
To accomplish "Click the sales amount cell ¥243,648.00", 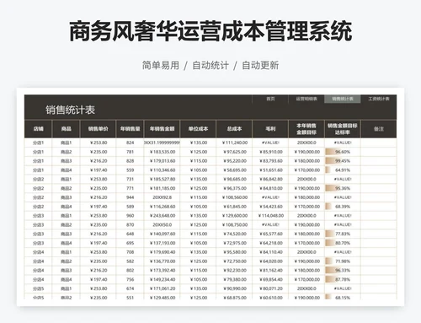I will [163, 216].
